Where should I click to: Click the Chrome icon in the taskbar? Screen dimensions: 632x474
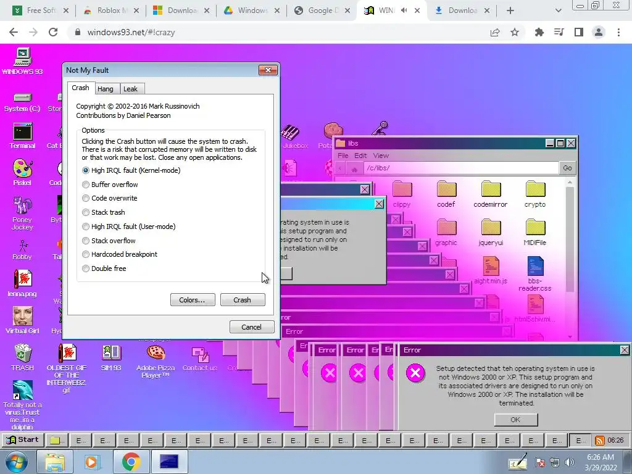[x=131, y=462]
